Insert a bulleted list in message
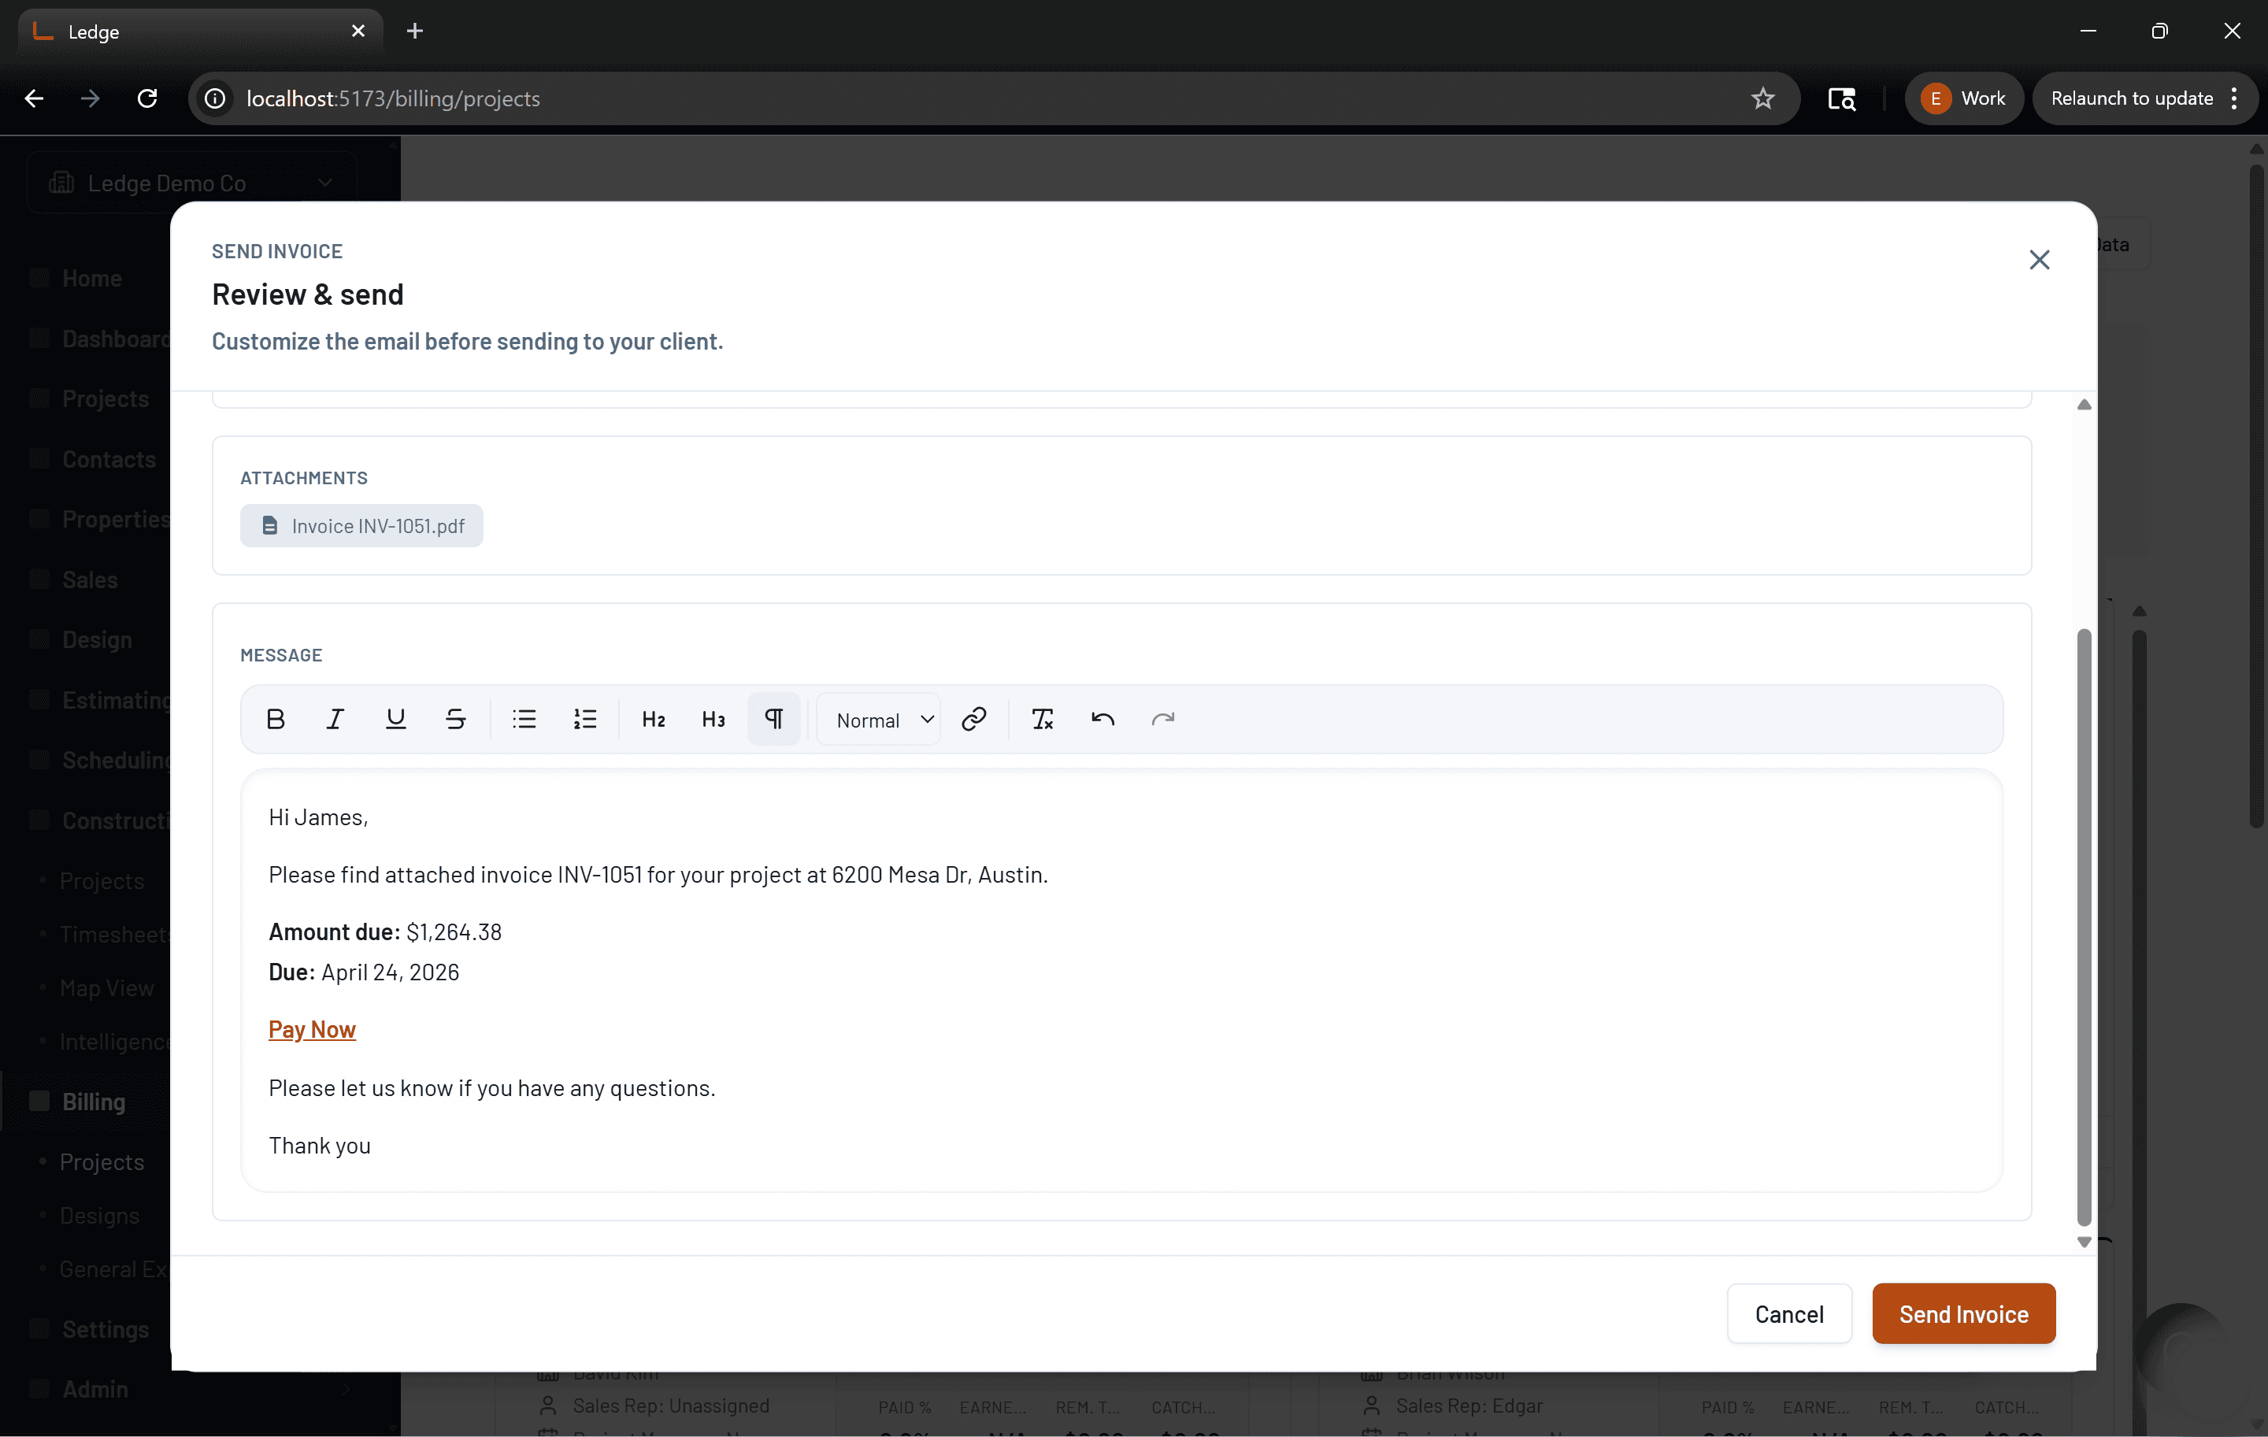The width and height of the screenshot is (2268, 1437). point(524,720)
